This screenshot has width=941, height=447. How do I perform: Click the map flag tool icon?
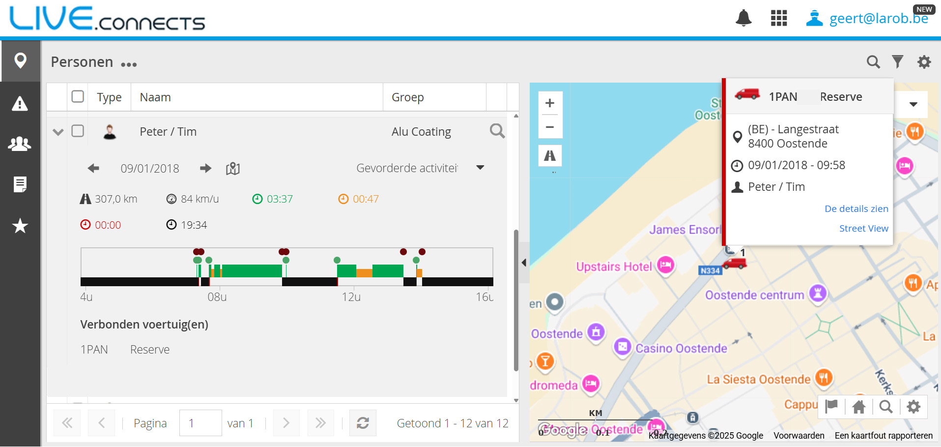(831, 407)
